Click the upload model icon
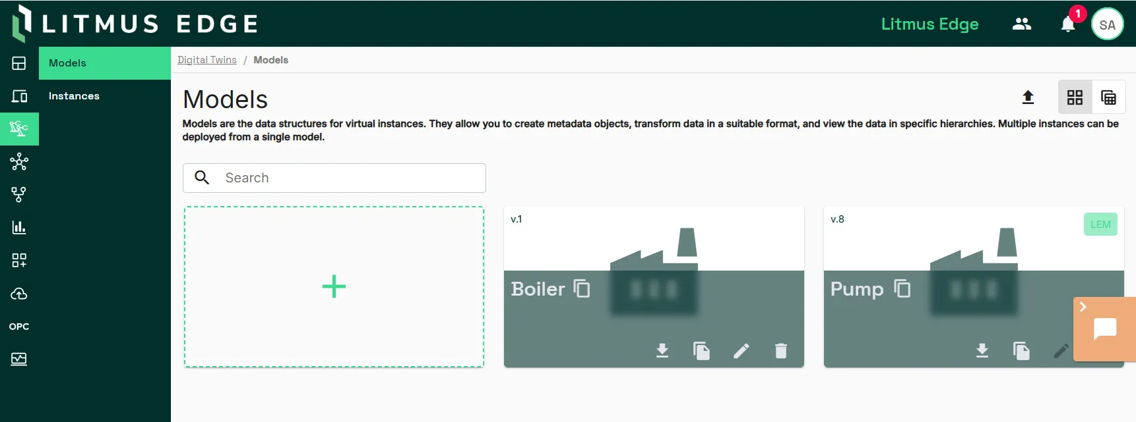 tap(1028, 97)
